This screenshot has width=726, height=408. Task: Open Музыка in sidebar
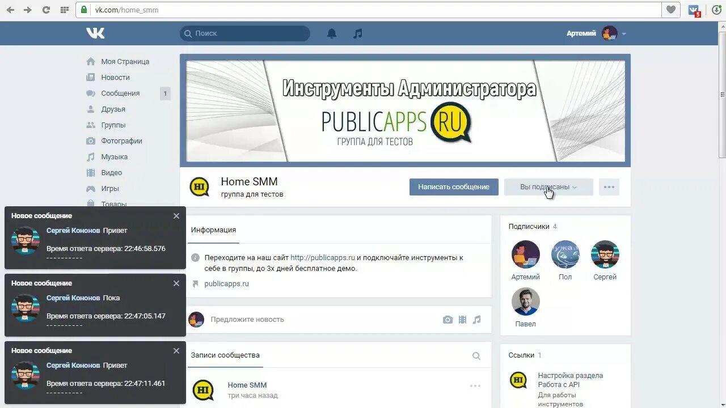coord(114,156)
